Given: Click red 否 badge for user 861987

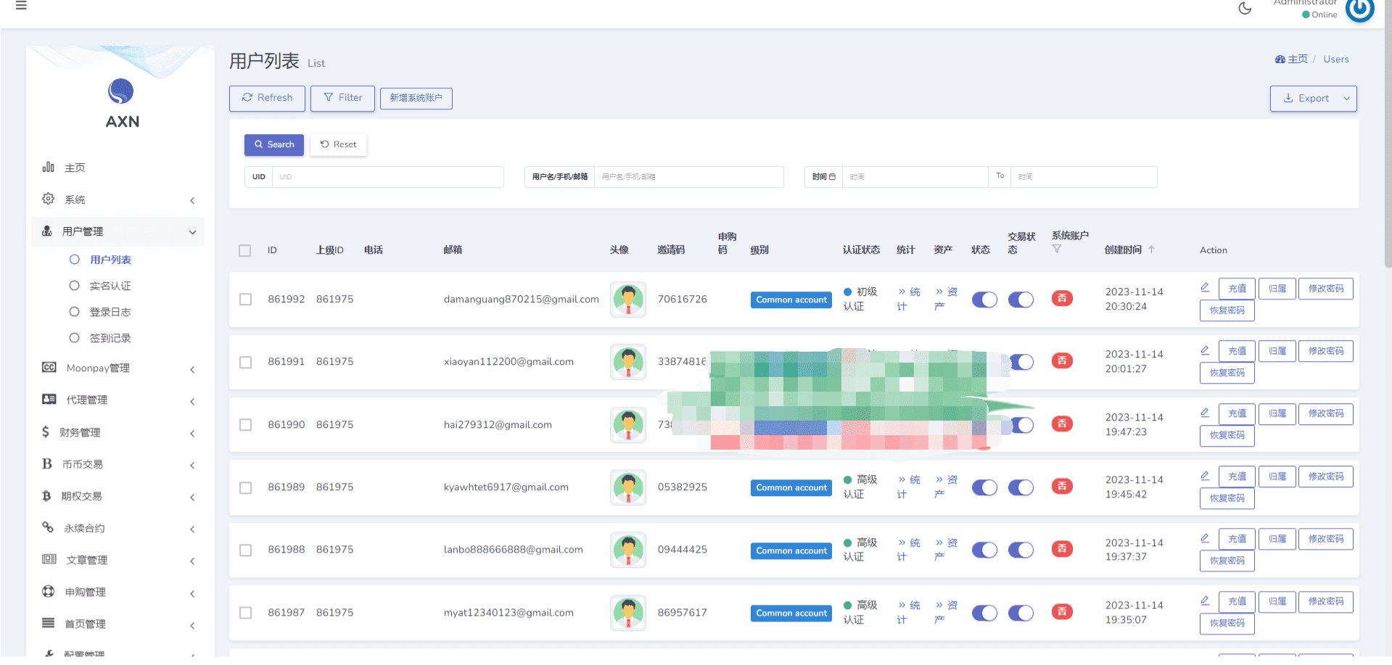Looking at the screenshot, I should point(1062,611).
